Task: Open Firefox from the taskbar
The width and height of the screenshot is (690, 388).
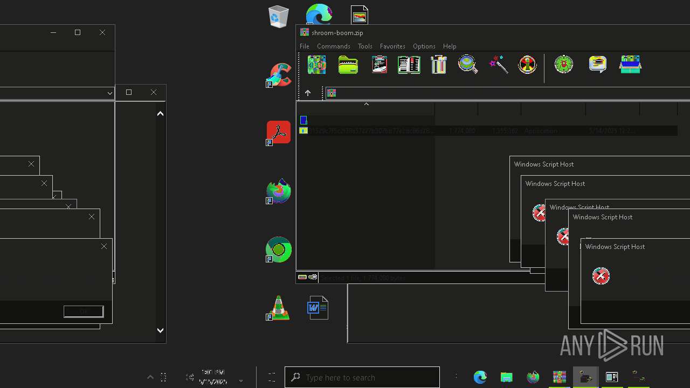Action: pos(533,377)
